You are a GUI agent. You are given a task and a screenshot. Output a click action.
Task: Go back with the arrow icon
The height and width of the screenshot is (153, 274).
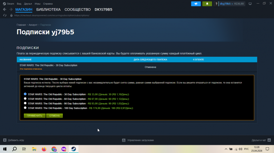[x=5, y=9]
